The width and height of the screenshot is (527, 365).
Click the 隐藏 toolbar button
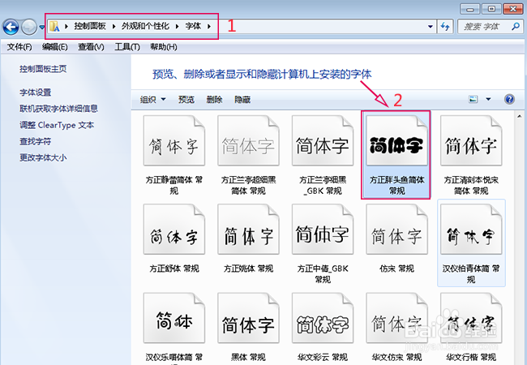pos(242,100)
